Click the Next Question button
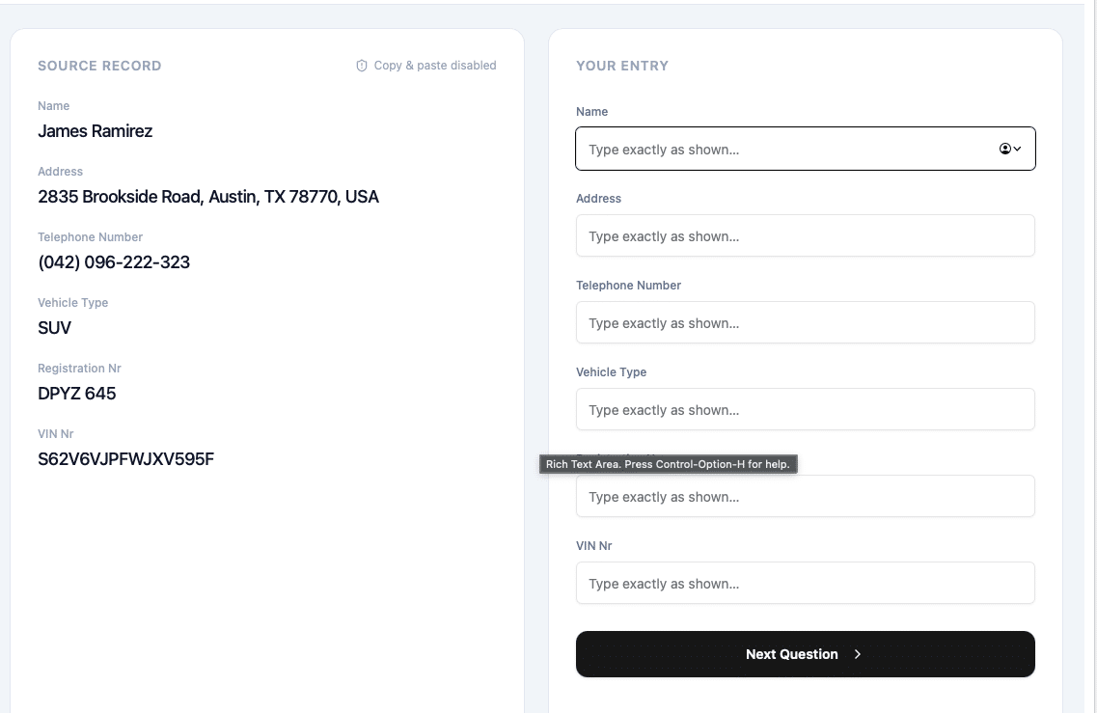This screenshot has height=713, width=1097. coord(806,654)
